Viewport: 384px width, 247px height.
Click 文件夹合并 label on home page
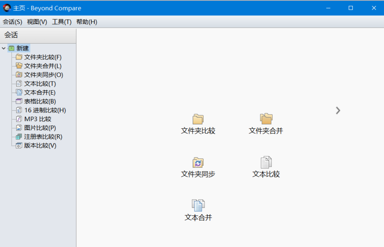(266, 131)
